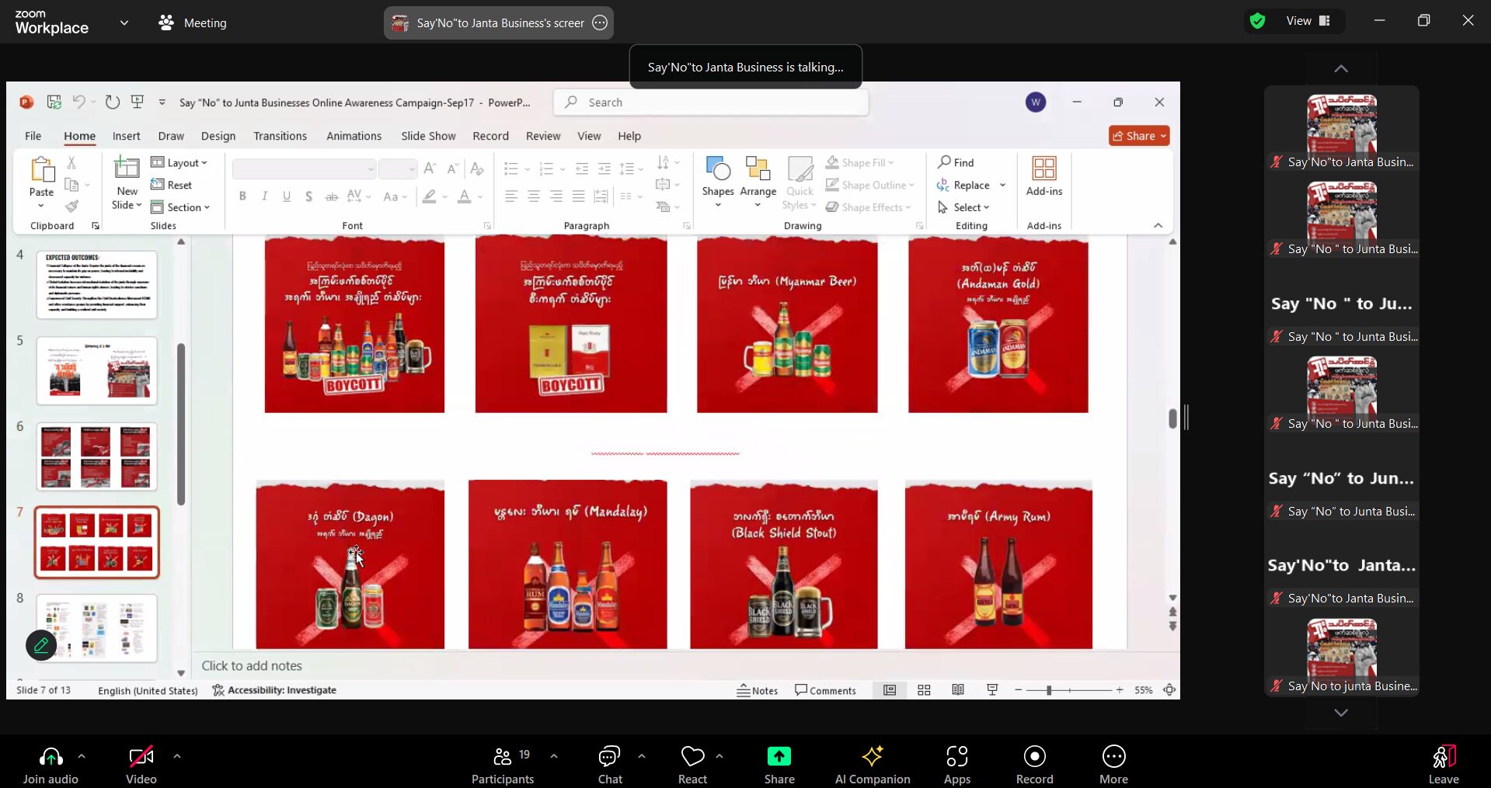Screen dimensions: 1491x788
Task: Toggle text Shadow formatting
Action: 309,196
